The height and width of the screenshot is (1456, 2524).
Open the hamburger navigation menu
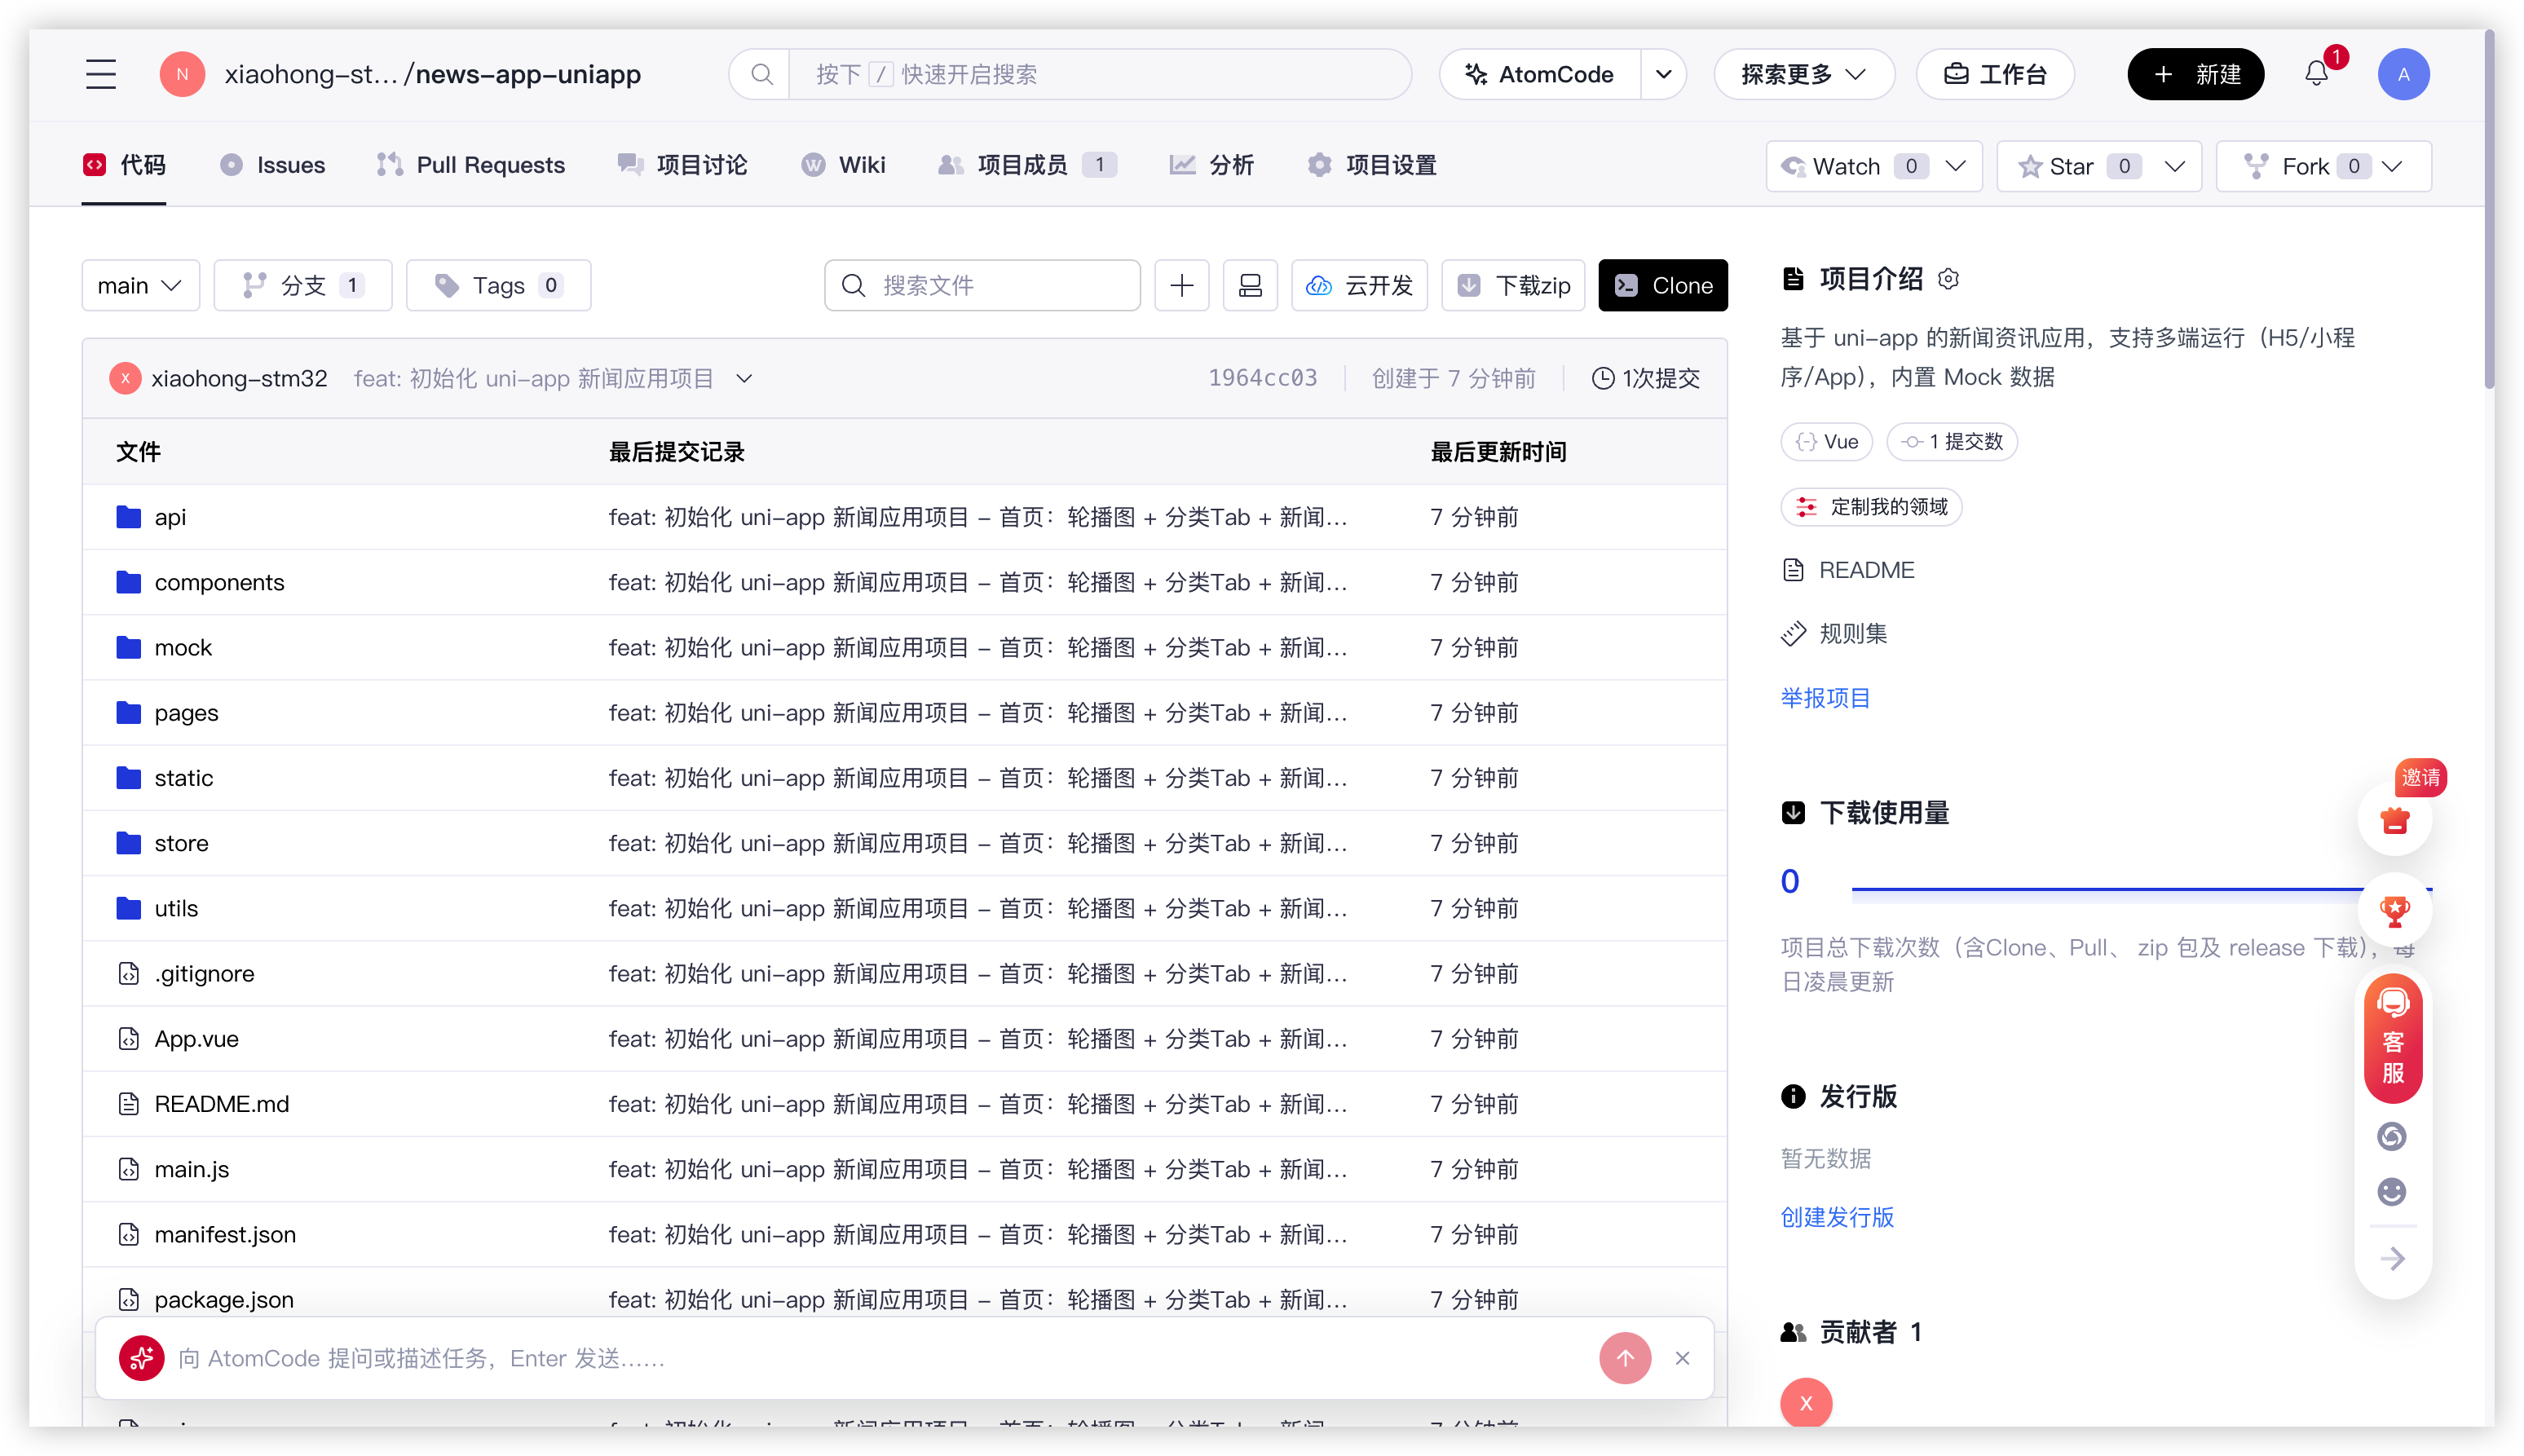tap(101, 74)
